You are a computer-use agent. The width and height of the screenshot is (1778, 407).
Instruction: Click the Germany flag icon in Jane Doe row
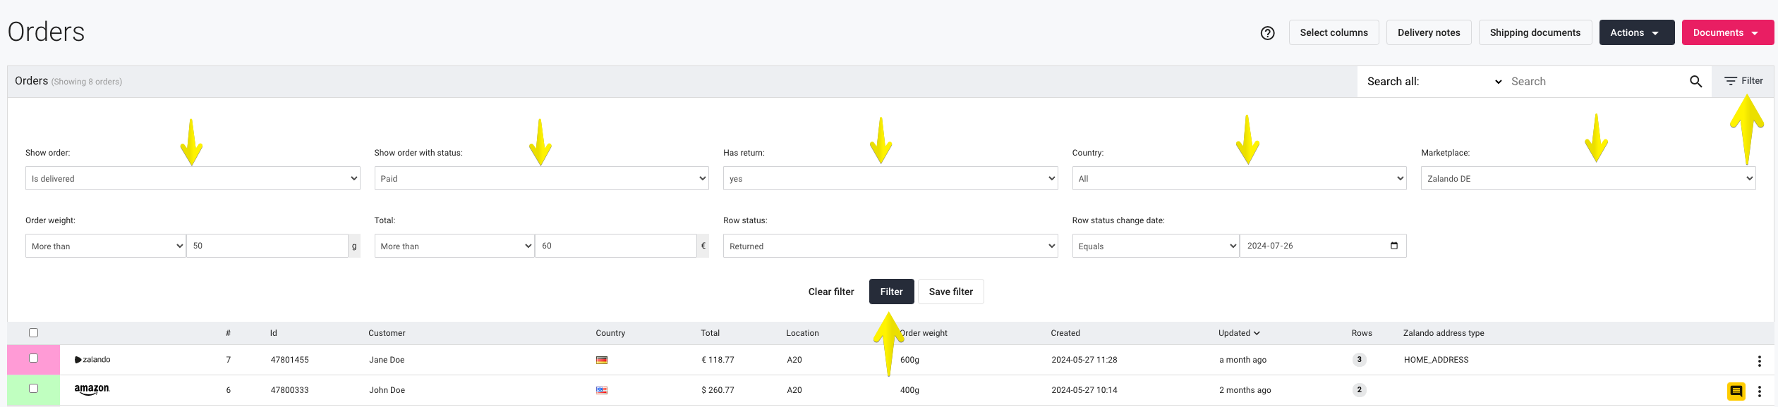tap(601, 360)
